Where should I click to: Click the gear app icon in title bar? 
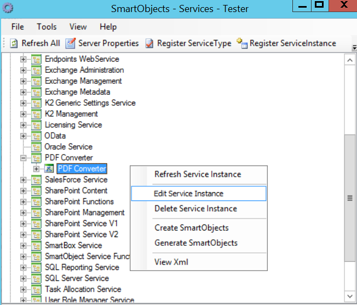point(8,8)
